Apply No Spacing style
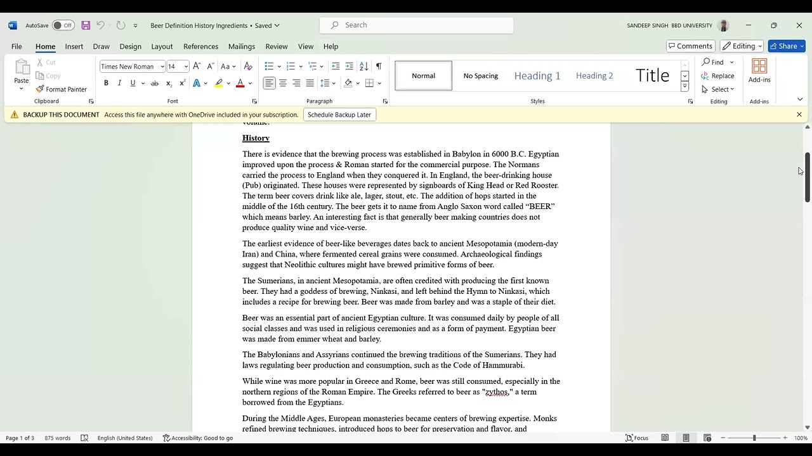The width and height of the screenshot is (812, 456). tap(481, 76)
